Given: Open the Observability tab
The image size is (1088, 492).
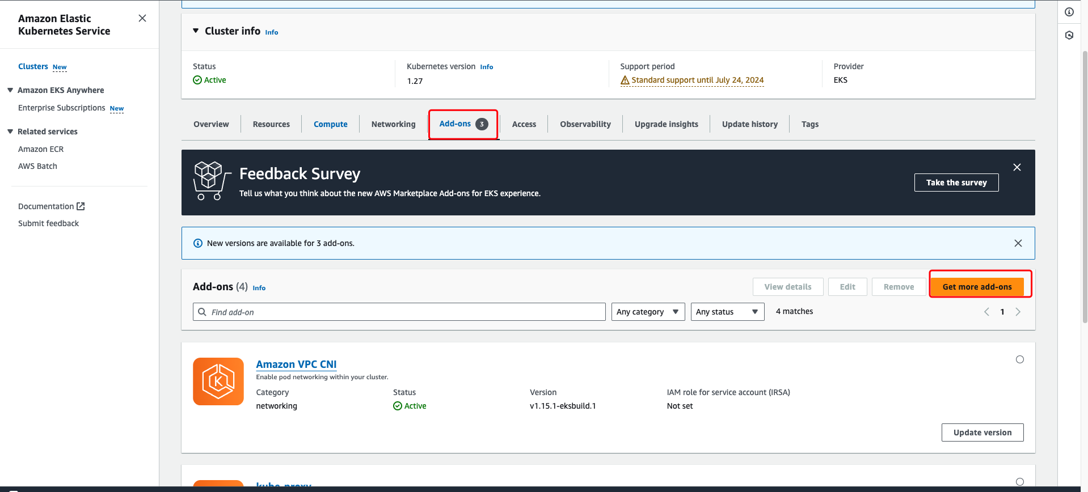Looking at the screenshot, I should point(585,124).
